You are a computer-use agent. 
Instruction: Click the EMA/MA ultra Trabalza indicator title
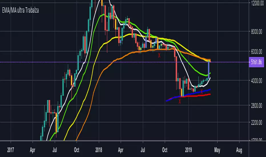(20, 10)
